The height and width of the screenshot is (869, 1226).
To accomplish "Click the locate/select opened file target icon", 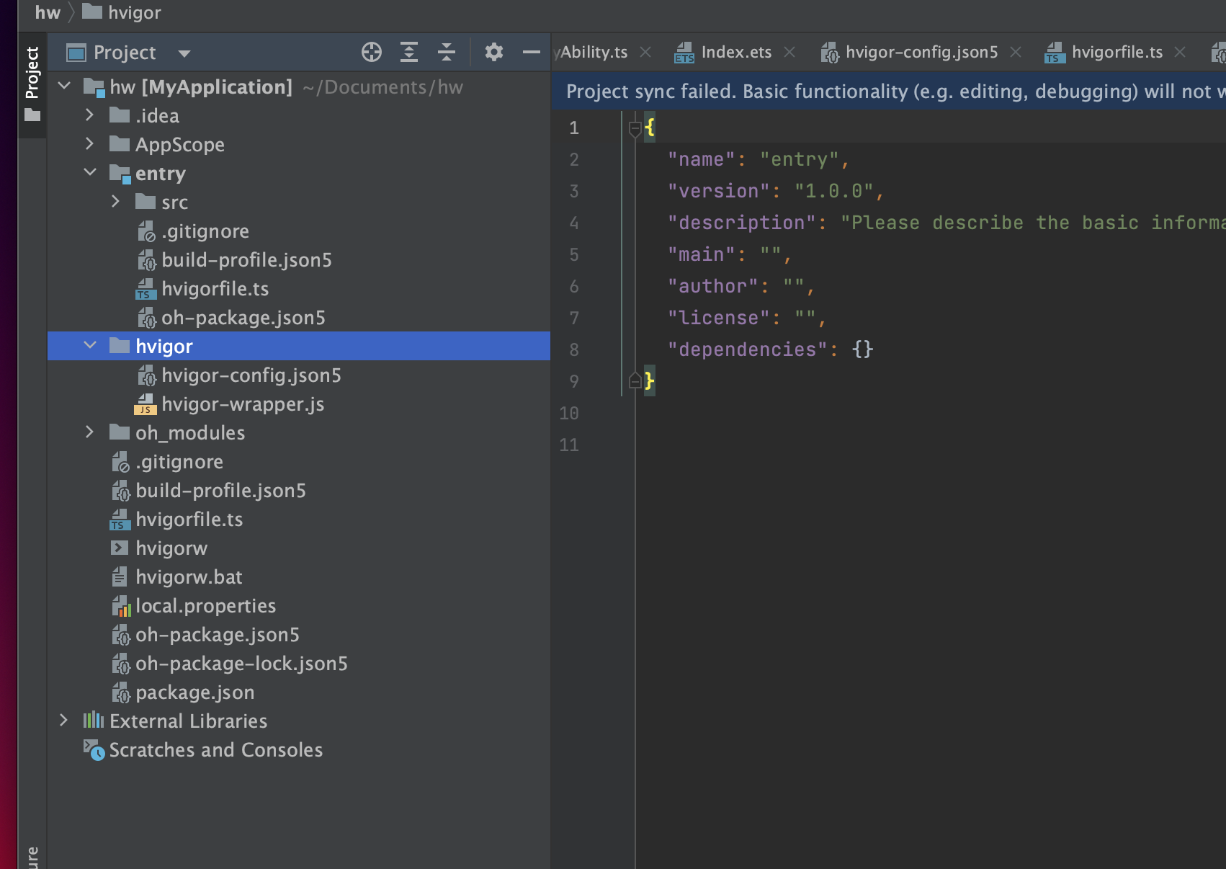I will pos(372,52).
